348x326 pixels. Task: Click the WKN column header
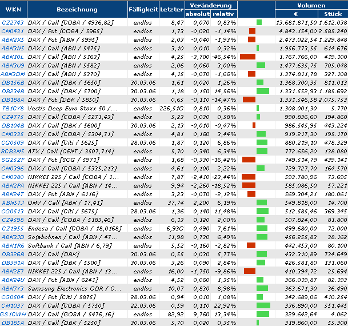(x=13, y=9)
